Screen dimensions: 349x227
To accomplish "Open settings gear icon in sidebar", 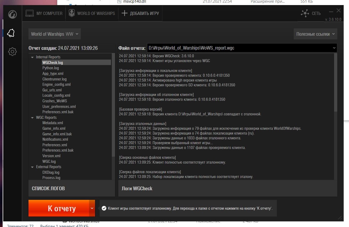I will [x=12, y=51].
